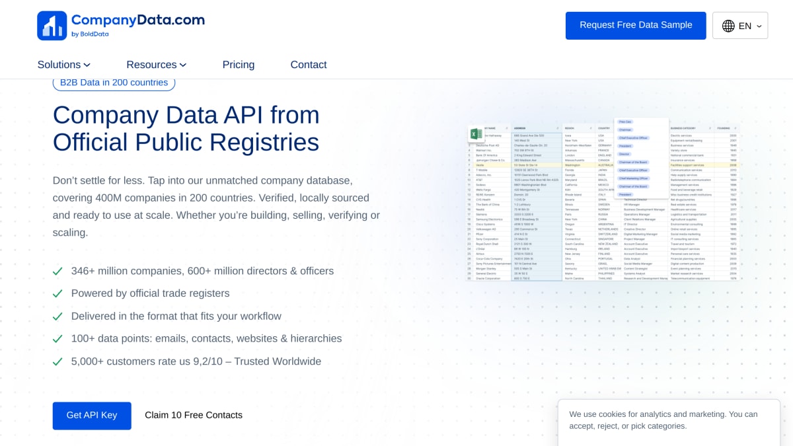Image resolution: width=793 pixels, height=446 pixels.
Task: Click checkmark beside Delivered in the format
Action: 58,316
